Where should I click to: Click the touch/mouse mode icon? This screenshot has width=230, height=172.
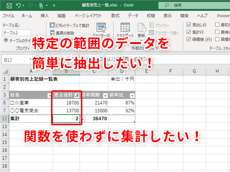pos(41,6)
